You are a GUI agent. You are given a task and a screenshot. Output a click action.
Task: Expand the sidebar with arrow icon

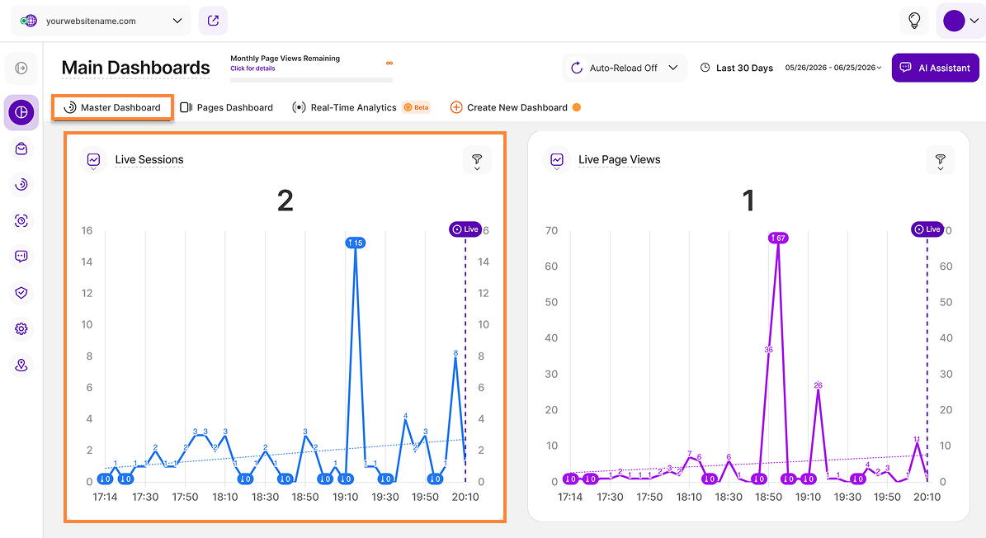click(21, 68)
